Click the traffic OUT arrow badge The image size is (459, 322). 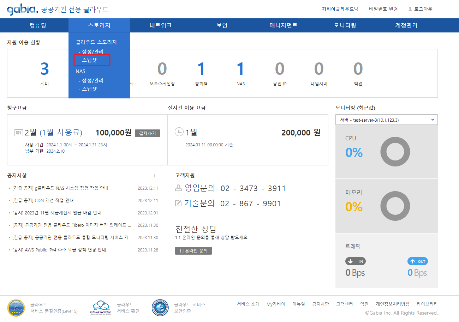pyautogui.click(x=418, y=261)
